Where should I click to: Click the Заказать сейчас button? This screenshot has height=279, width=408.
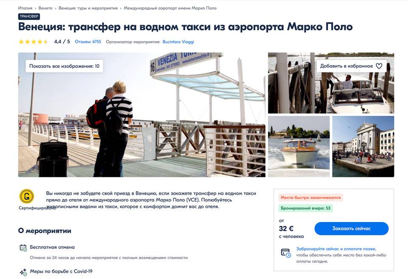(x=351, y=228)
